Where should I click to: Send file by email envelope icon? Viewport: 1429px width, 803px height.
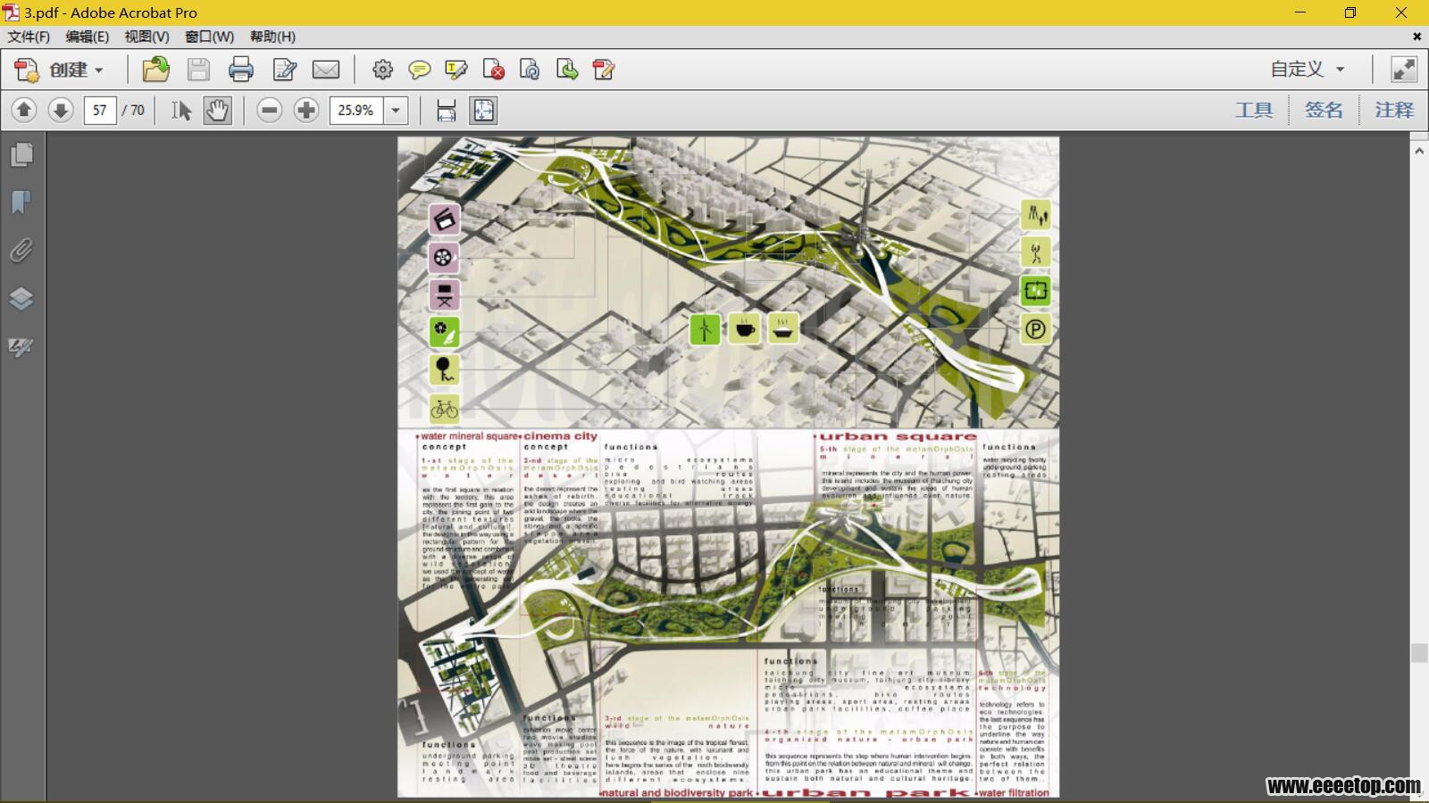pos(326,70)
